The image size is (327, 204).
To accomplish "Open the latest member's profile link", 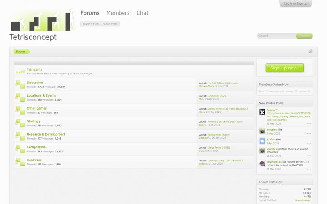I will (302, 200).
